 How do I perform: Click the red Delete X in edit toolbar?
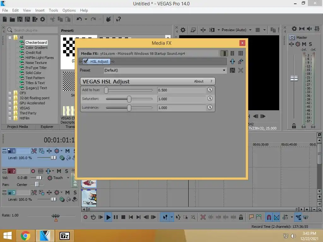tap(203, 217)
